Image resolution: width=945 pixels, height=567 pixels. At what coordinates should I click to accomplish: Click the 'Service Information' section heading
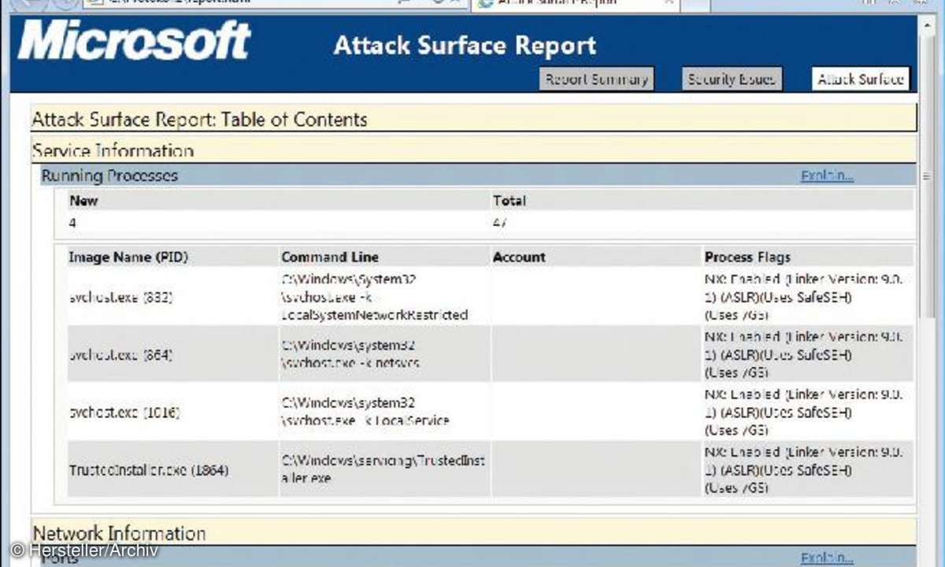coord(113,150)
